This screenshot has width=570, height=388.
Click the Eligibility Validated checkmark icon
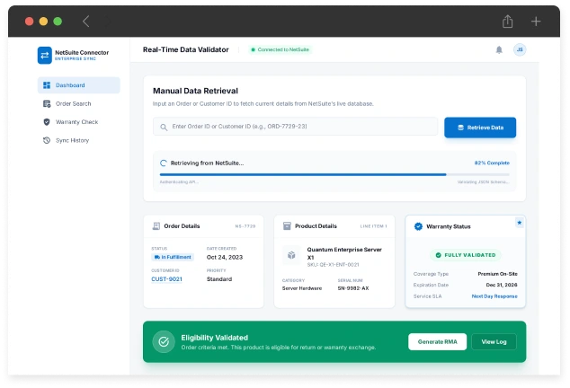tap(164, 341)
